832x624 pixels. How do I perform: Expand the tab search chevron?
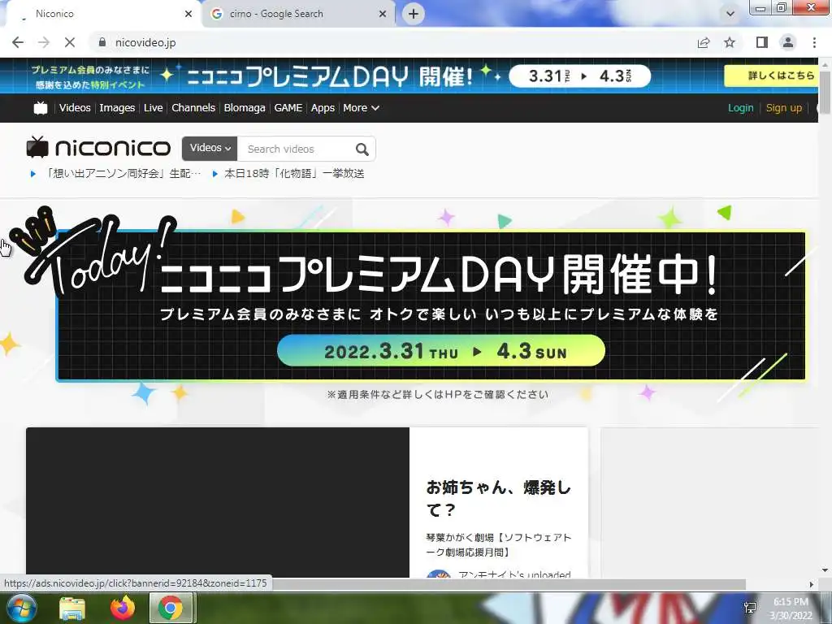click(730, 14)
